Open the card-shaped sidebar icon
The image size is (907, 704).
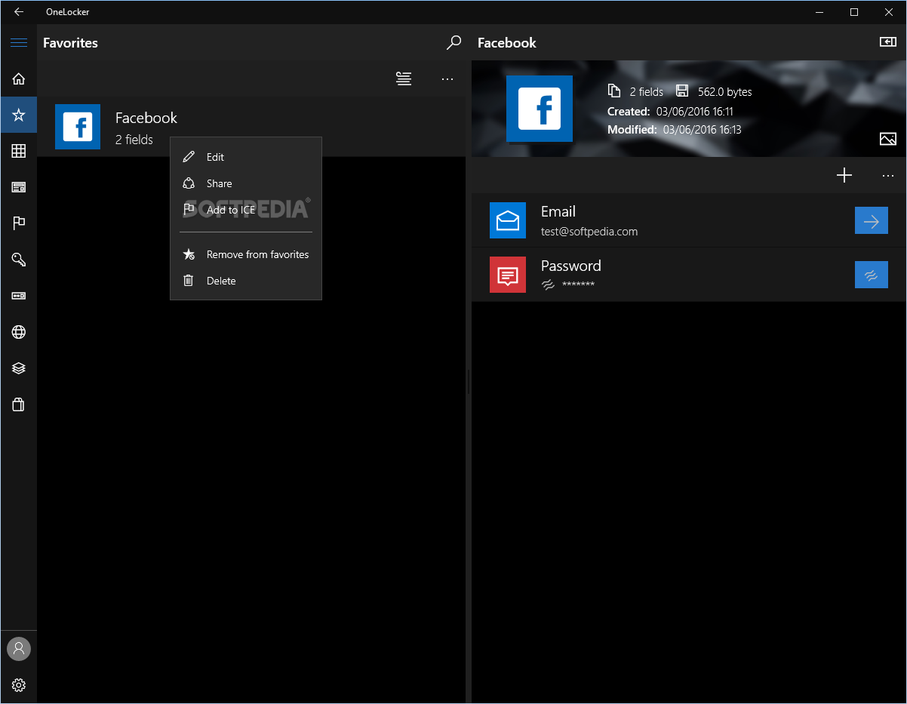[19, 187]
